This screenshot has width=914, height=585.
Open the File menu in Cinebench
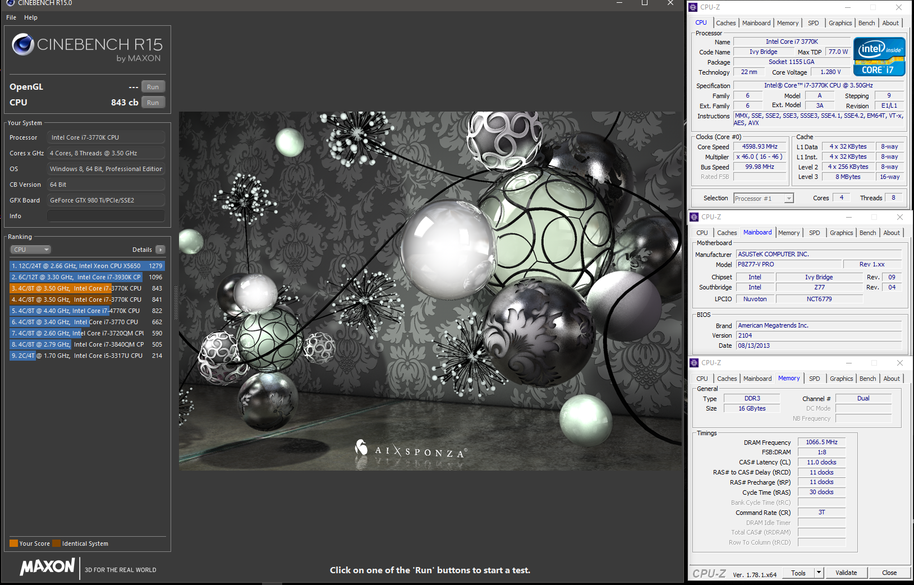pyautogui.click(x=11, y=17)
